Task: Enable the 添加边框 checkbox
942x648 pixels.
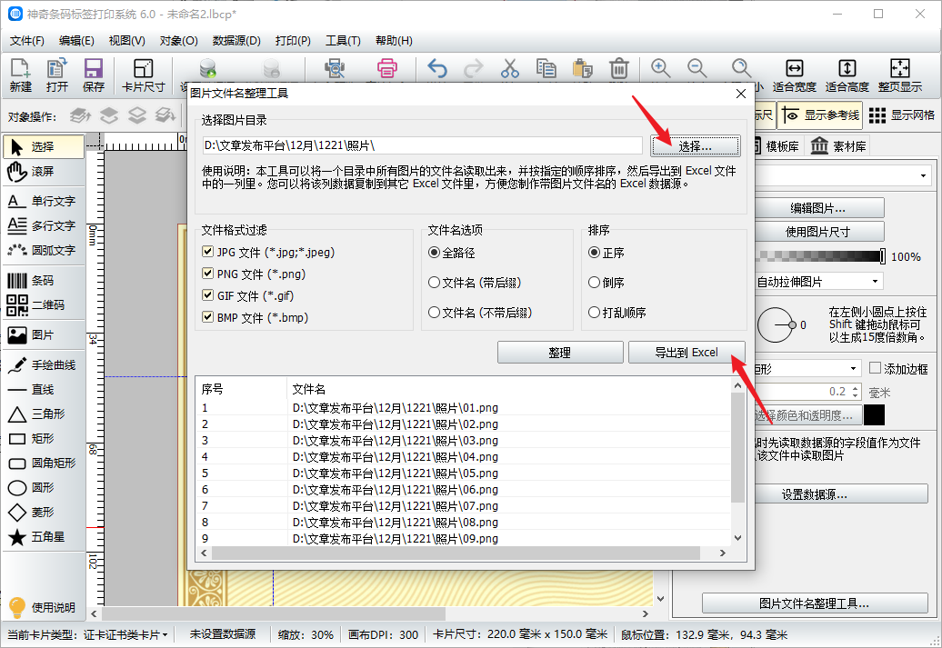Action: 875,367
